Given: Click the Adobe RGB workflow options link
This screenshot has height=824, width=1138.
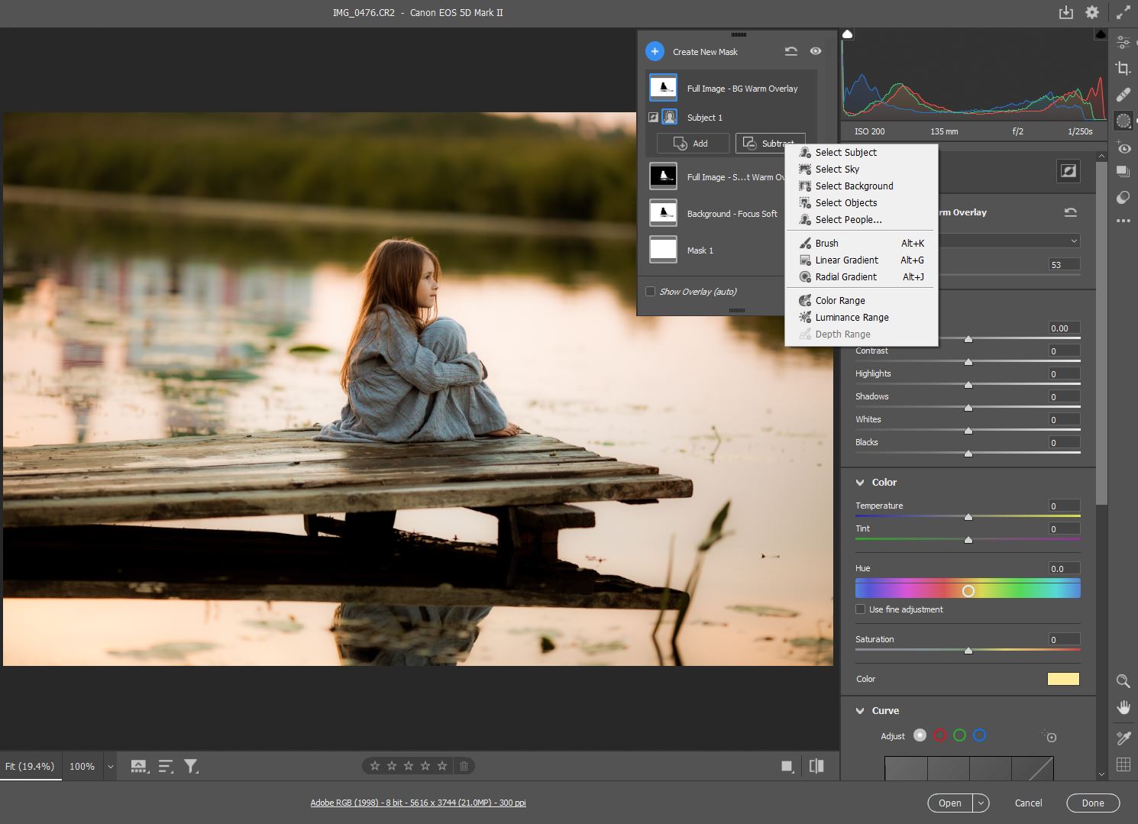Looking at the screenshot, I should 418,803.
